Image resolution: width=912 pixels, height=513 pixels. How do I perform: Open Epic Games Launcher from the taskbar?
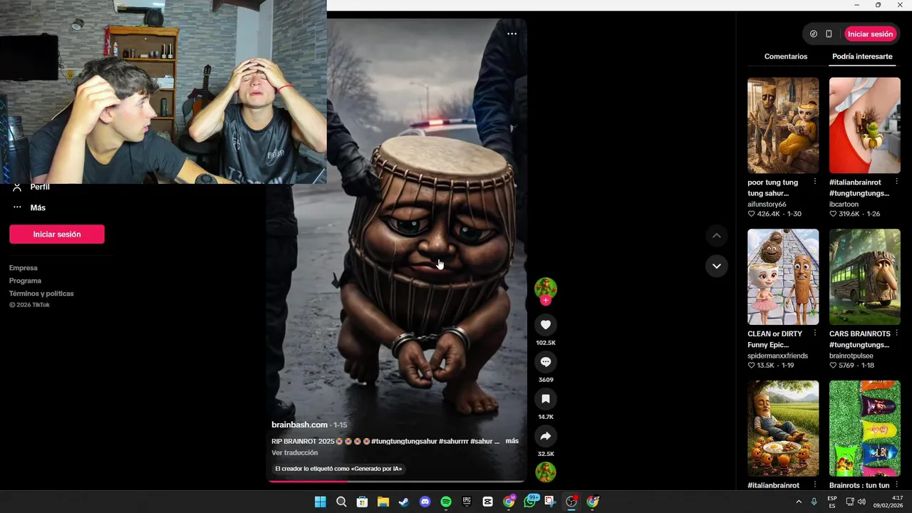pos(467,502)
